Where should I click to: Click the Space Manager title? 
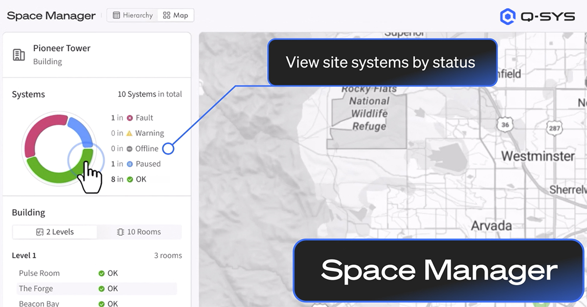[x=51, y=16]
